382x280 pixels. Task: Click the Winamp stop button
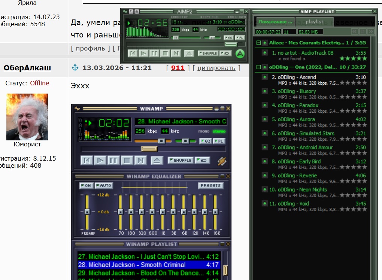[127, 161]
